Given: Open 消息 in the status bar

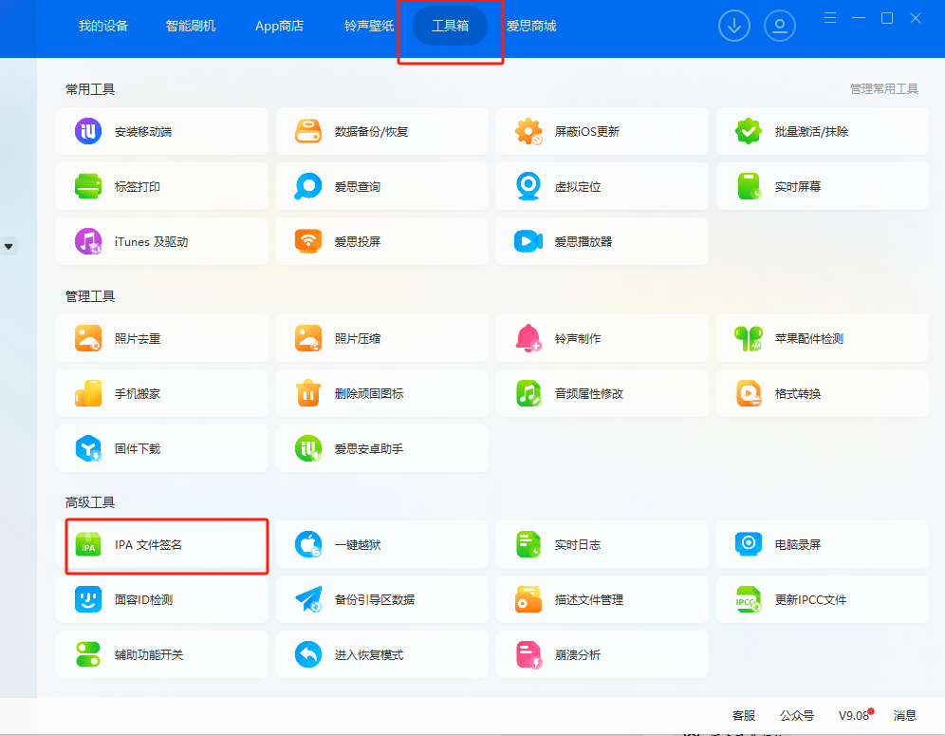Looking at the screenshot, I should pyautogui.click(x=904, y=715).
